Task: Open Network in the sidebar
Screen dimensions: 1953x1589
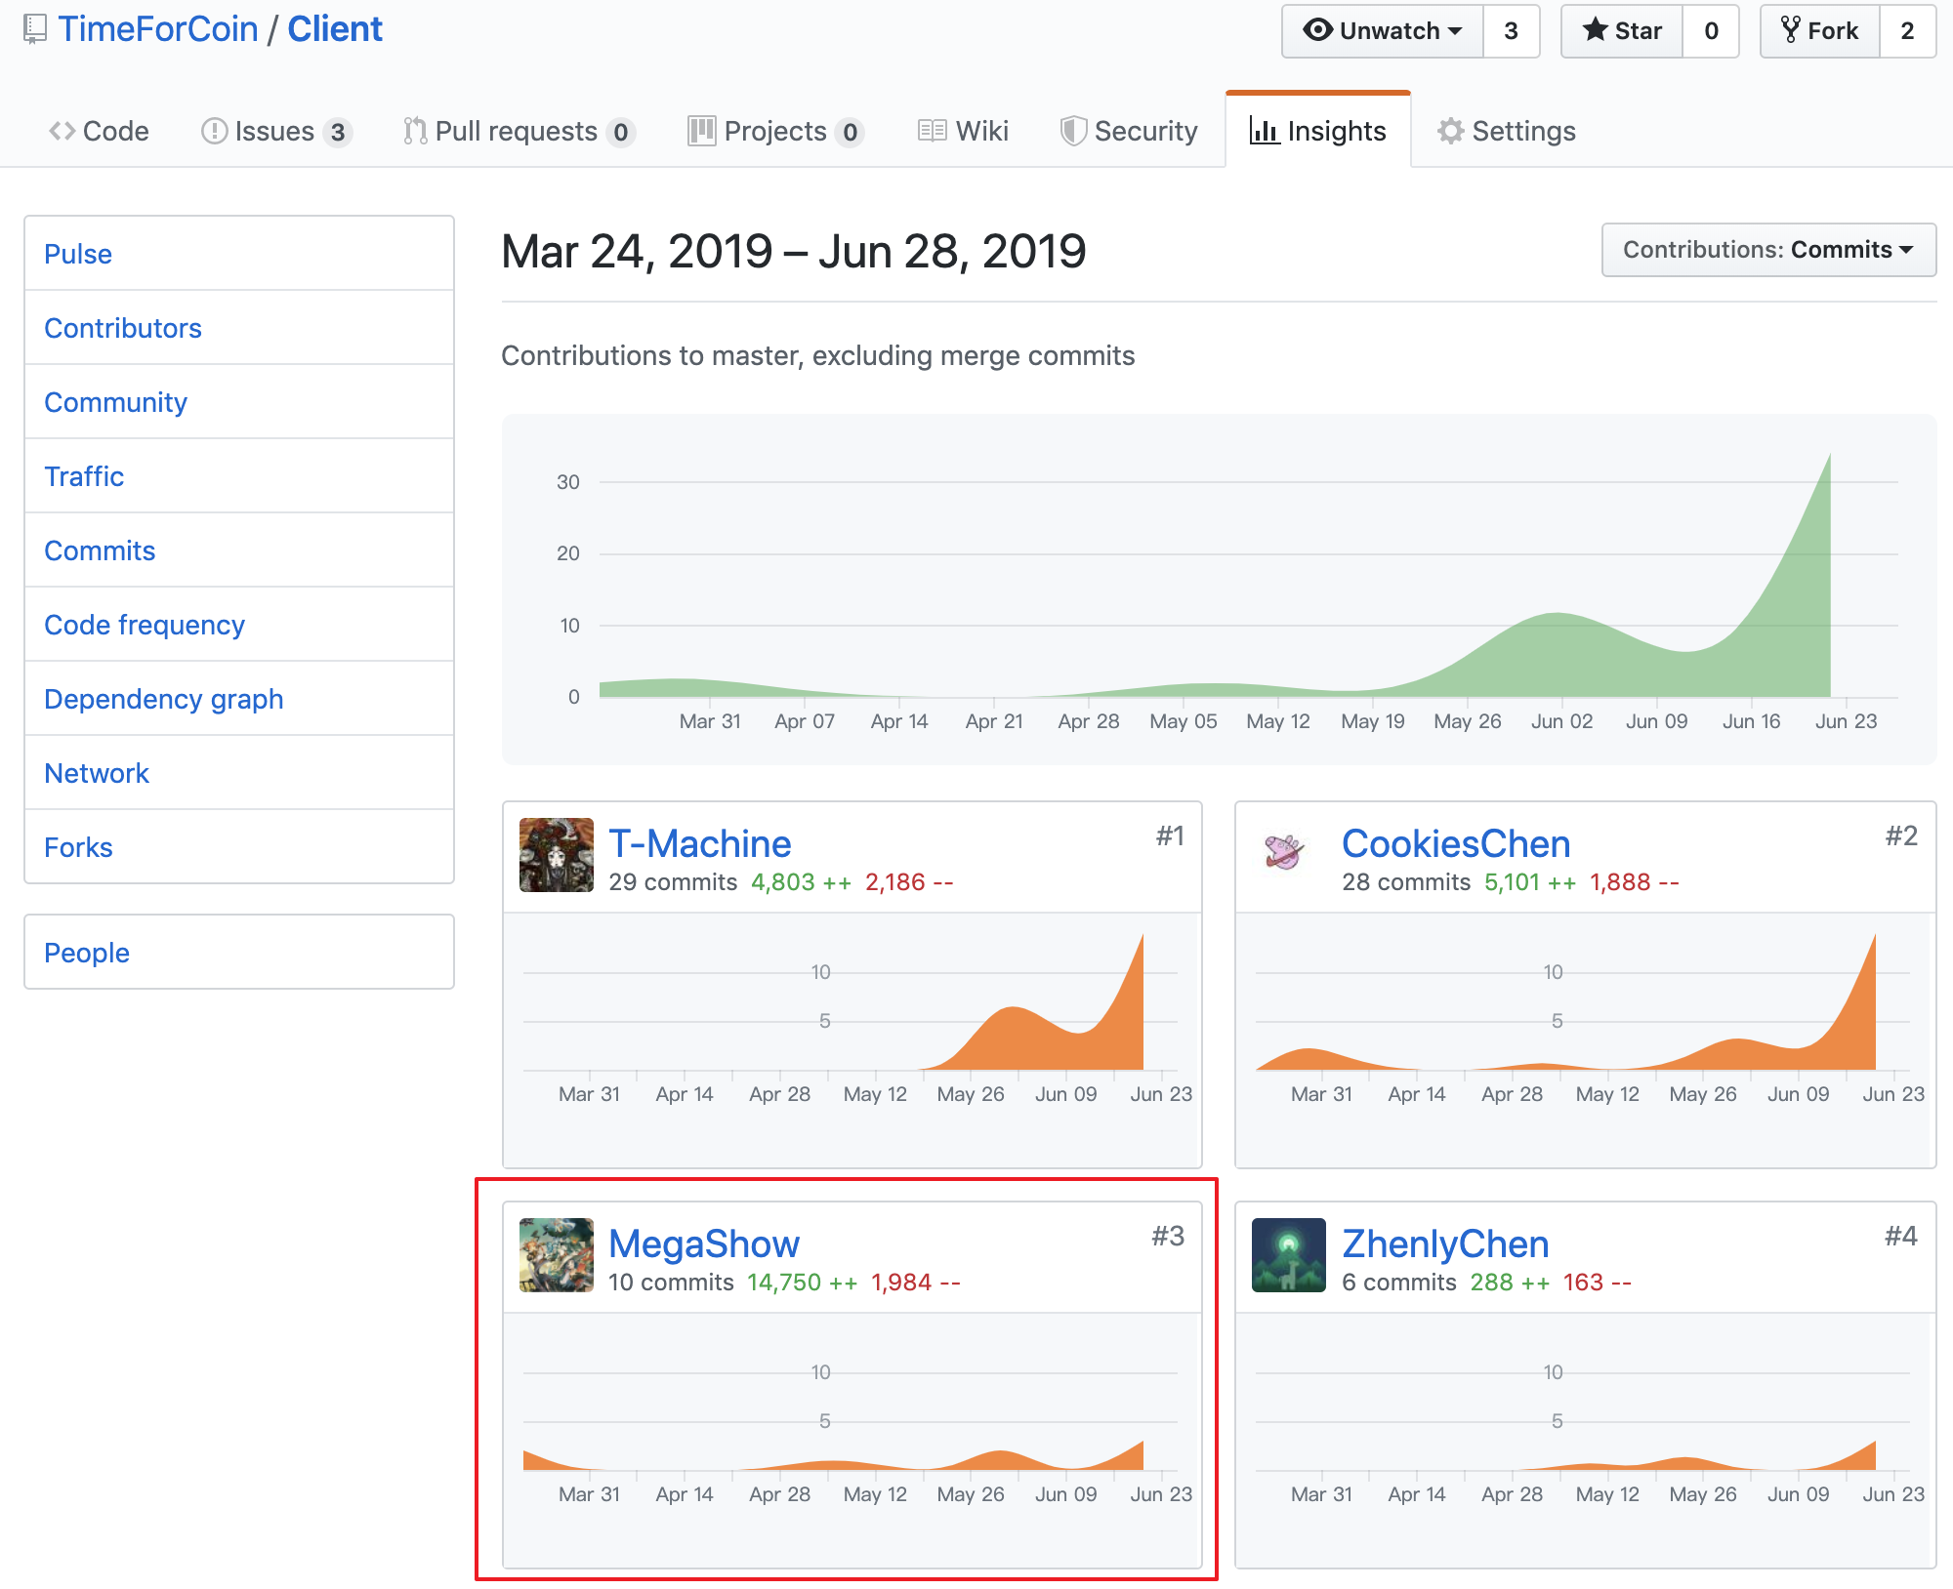Action: click(239, 773)
